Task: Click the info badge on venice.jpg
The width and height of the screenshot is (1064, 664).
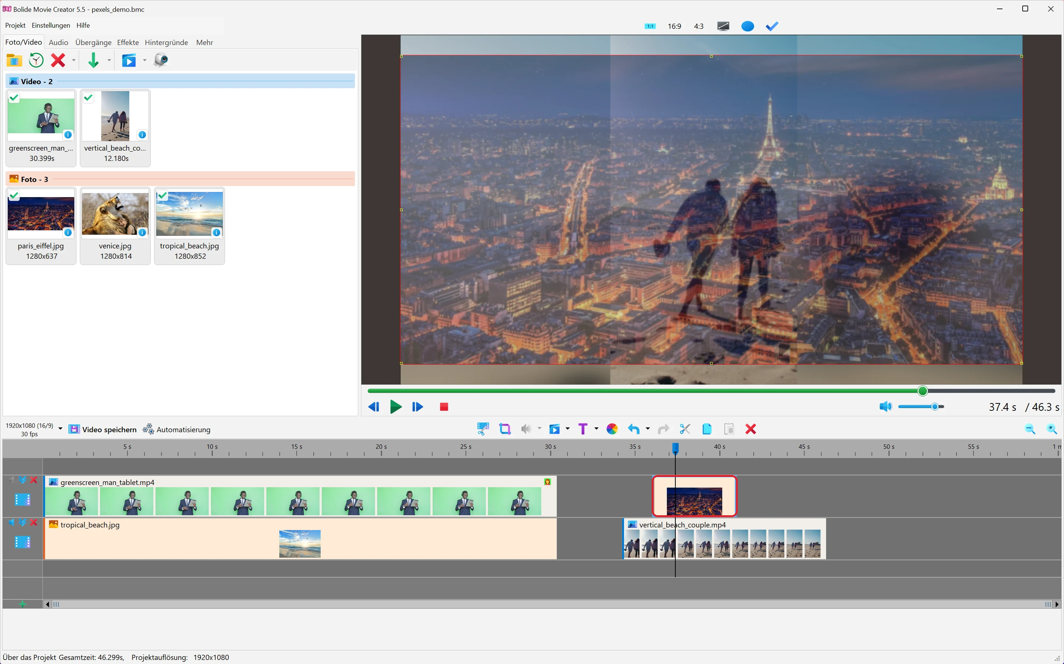Action: [142, 233]
